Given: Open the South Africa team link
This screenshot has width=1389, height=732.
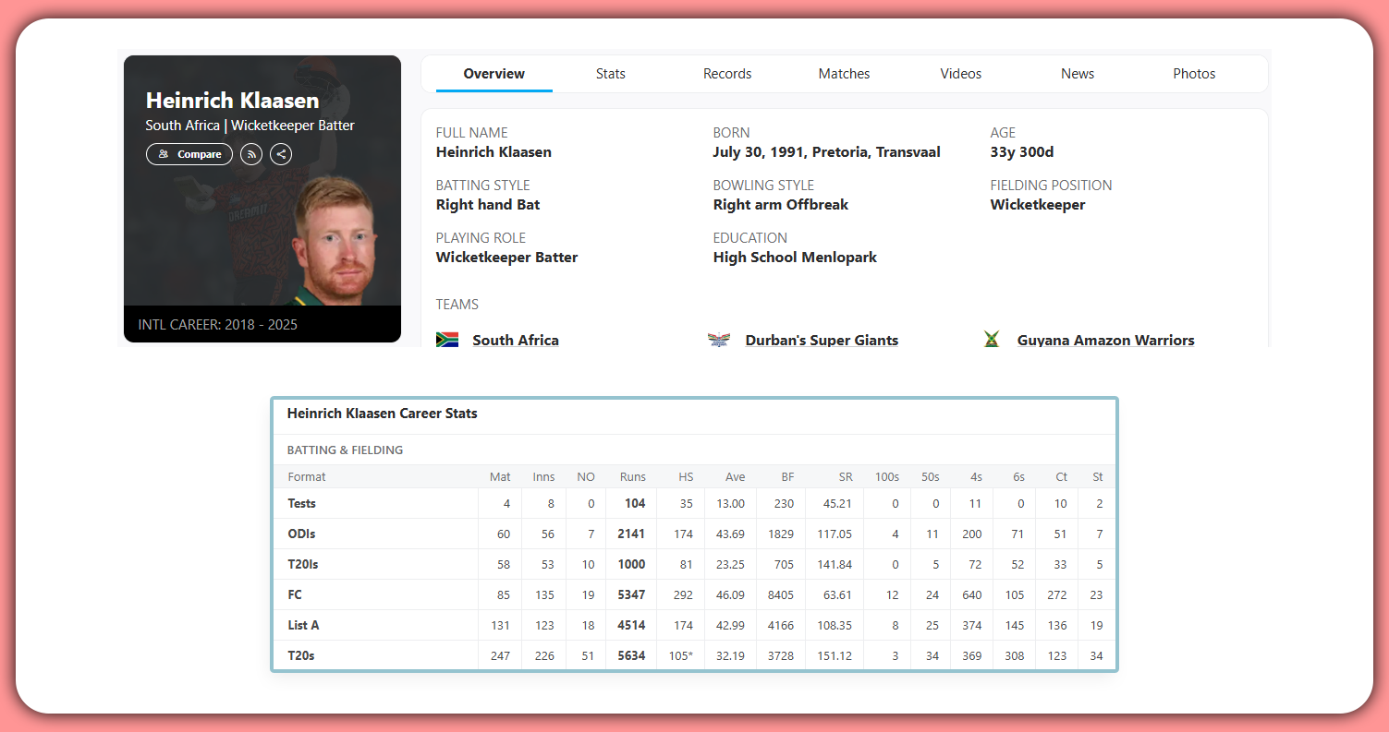Looking at the screenshot, I should [x=515, y=340].
